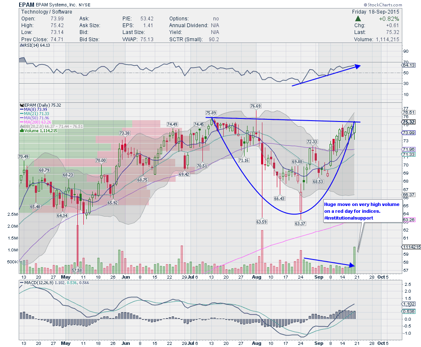Click the 63.59 low price label
The image size is (421, 347).
point(262,222)
